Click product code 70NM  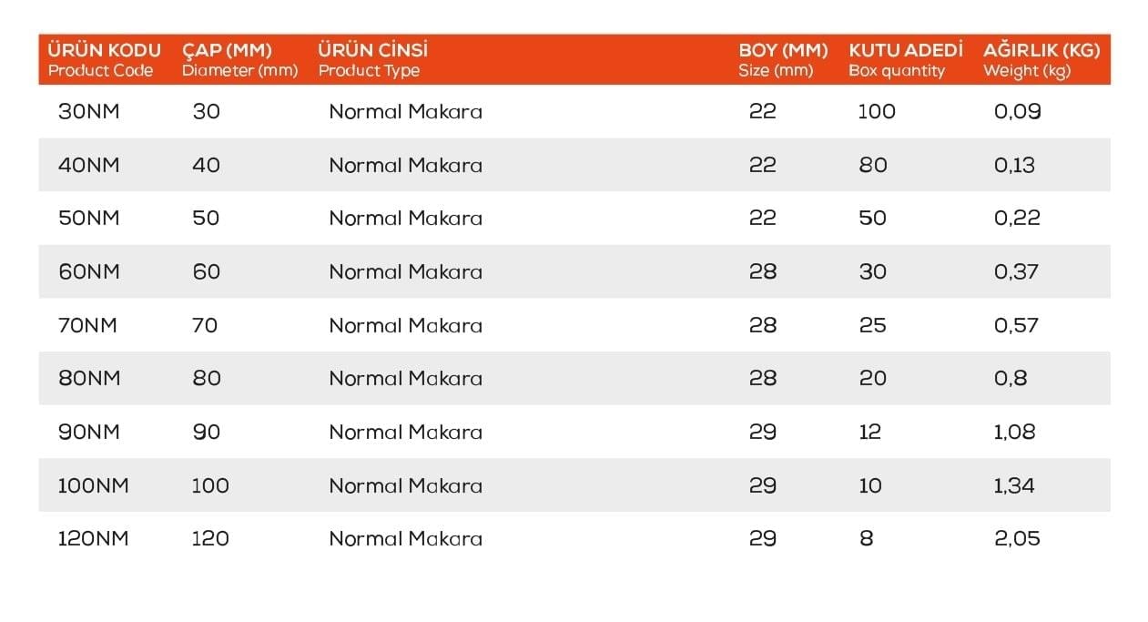point(87,325)
